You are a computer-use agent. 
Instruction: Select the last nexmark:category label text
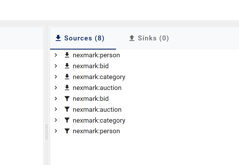coord(99,120)
